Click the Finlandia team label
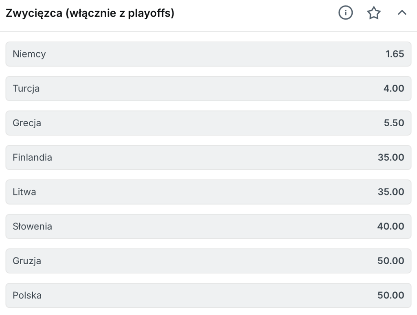Viewport: 417px width, 315px height. point(33,157)
